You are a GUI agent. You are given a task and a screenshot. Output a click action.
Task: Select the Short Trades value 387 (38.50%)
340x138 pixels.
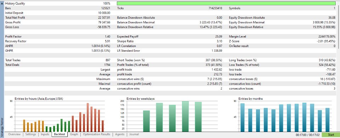tap(214, 60)
